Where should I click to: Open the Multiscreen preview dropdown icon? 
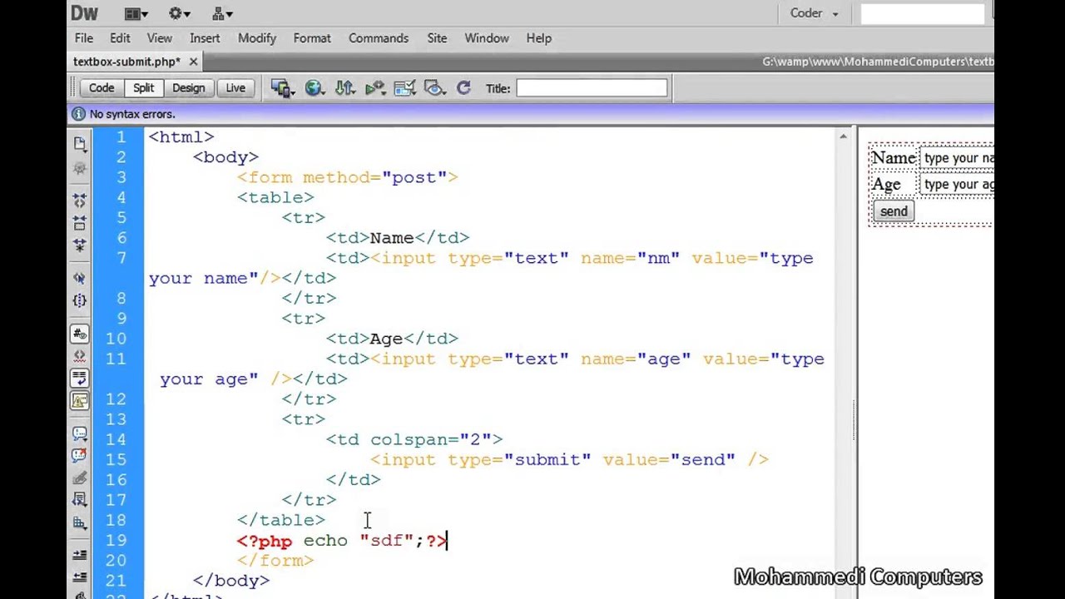tap(283, 88)
